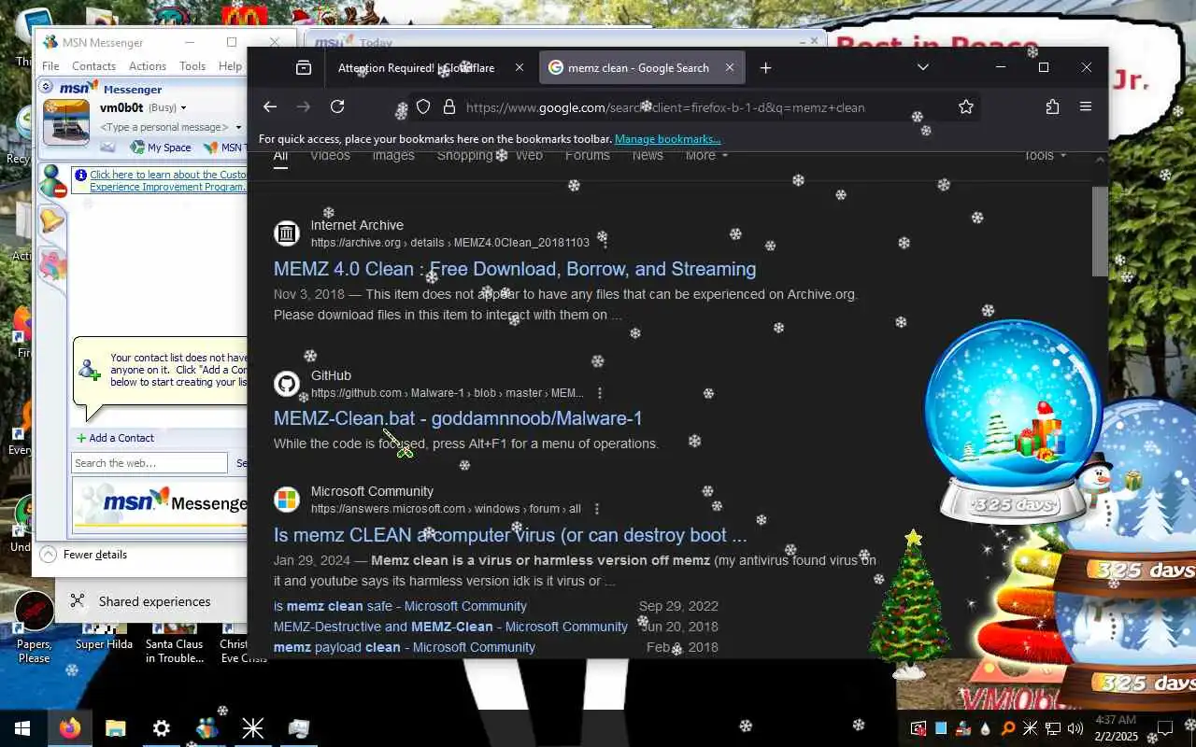Click the Messenger display picture thumbnail
The width and height of the screenshot is (1196, 747).
[x=66, y=121]
